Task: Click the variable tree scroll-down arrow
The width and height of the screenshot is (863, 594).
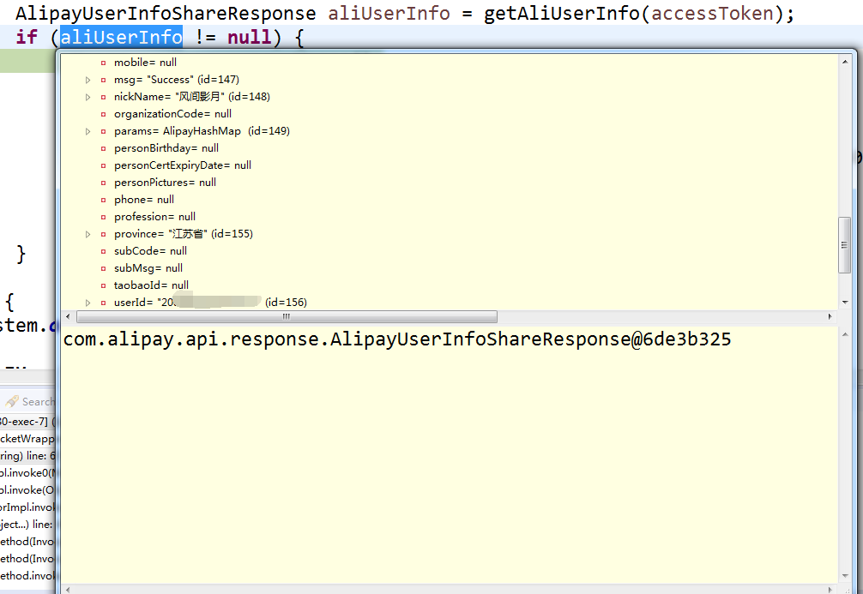Action: tap(845, 303)
